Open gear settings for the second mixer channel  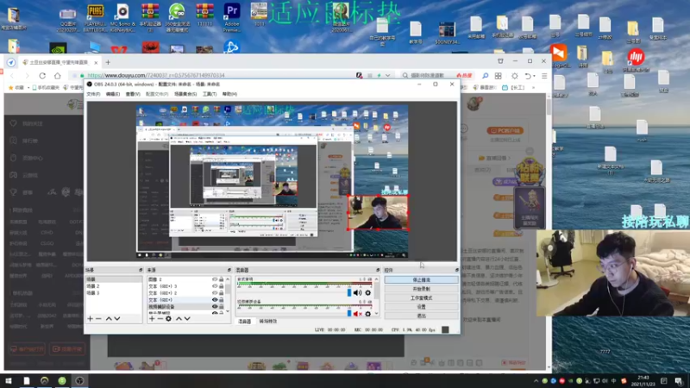[x=368, y=314]
